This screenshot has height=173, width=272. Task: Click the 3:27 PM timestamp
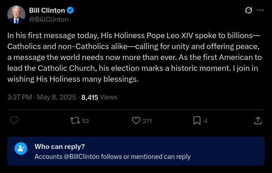click(20, 97)
